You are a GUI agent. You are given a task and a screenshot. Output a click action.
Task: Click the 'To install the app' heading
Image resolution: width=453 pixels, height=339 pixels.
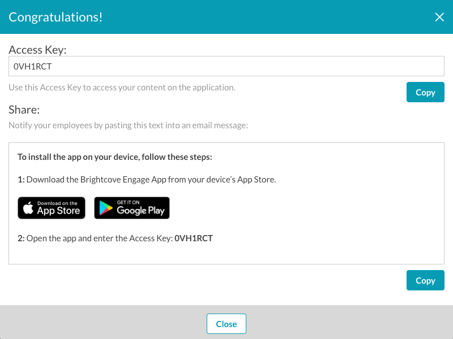point(115,157)
